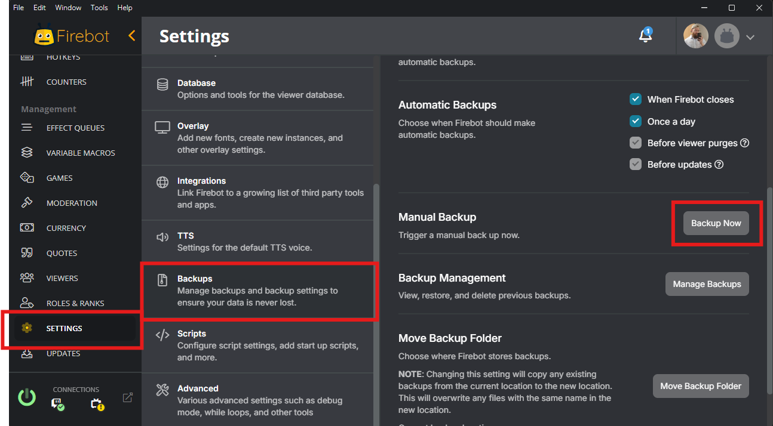773x426 pixels.
Task: Click the Games dice icon
Action: pos(27,178)
